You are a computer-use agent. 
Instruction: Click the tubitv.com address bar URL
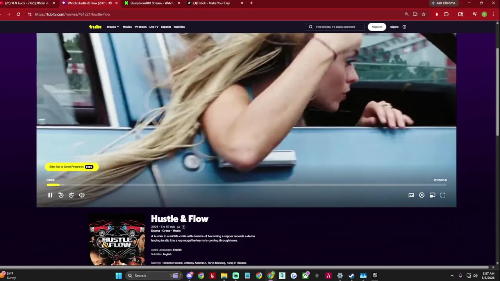click(x=73, y=14)
